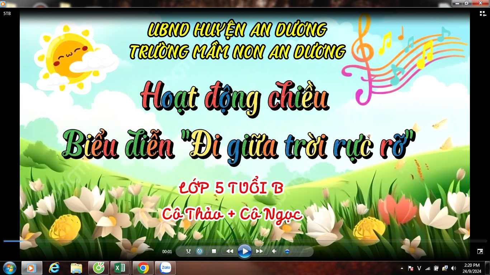Stop the video playback

[x=214, y=251]
